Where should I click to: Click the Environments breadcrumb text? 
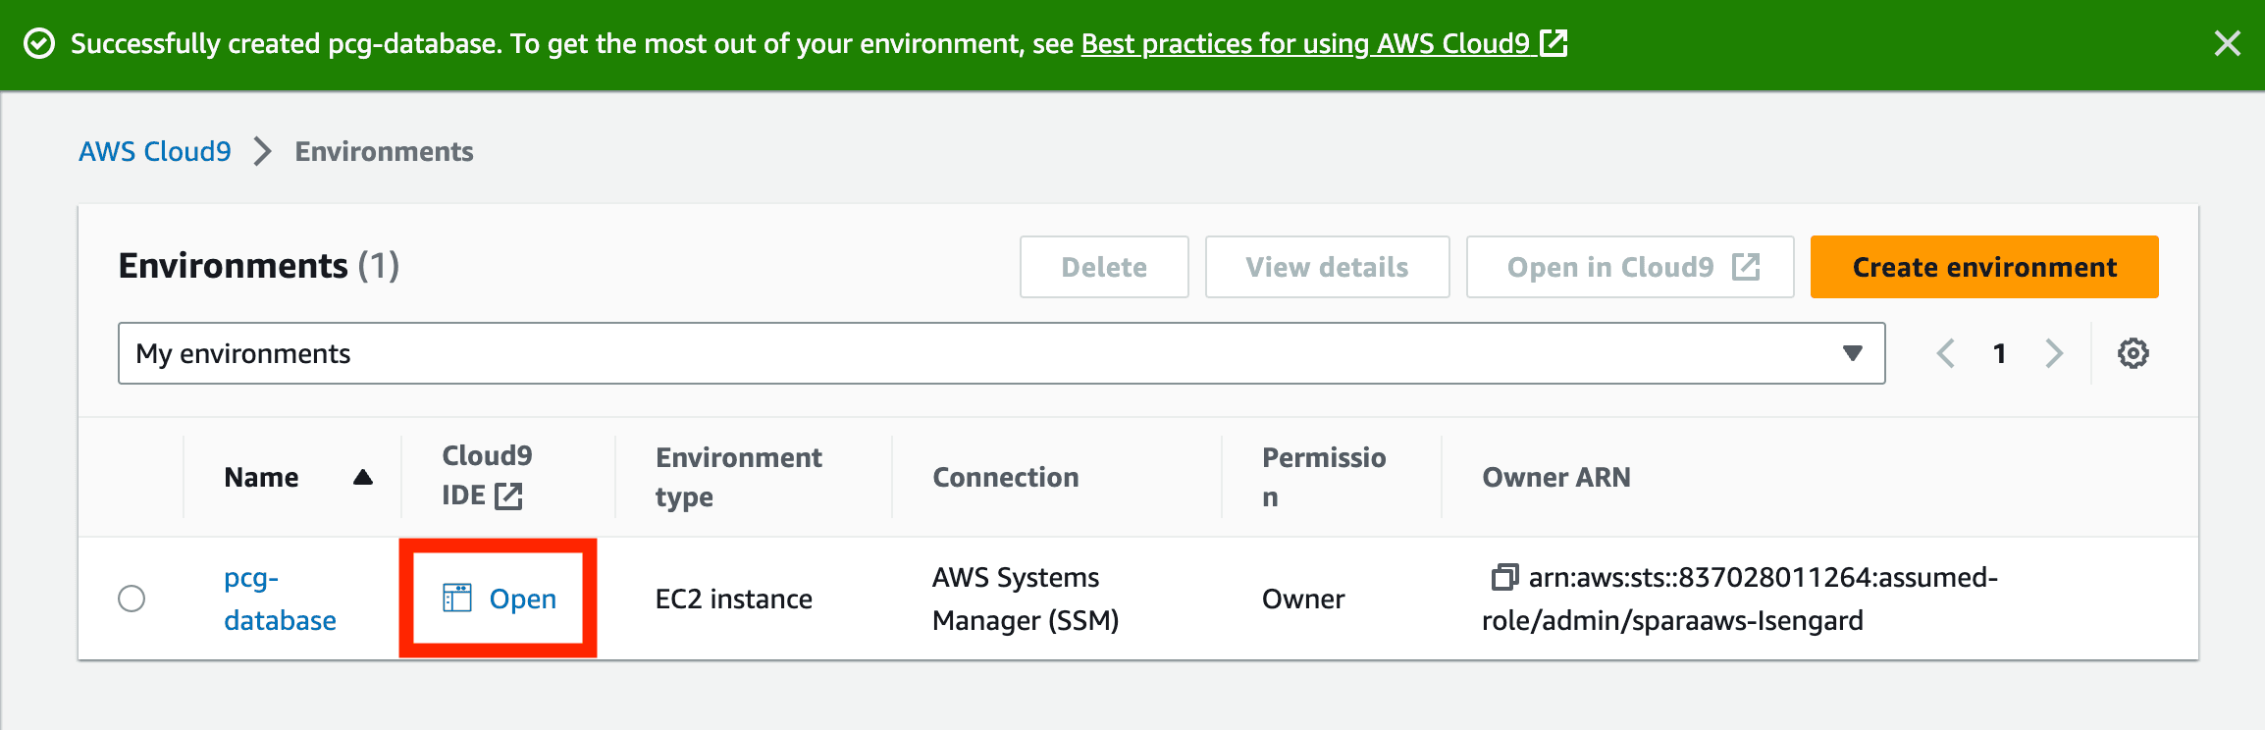(x=384, y=151)
